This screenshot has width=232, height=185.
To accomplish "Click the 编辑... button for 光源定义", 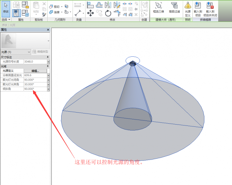I will click(x=35, y=71).
